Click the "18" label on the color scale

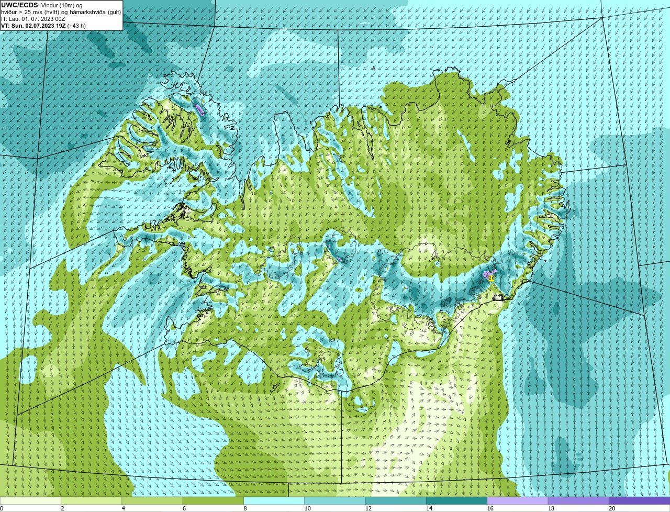pos(551,508)
